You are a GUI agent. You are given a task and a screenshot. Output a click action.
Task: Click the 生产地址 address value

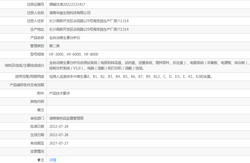coord(89,29)
